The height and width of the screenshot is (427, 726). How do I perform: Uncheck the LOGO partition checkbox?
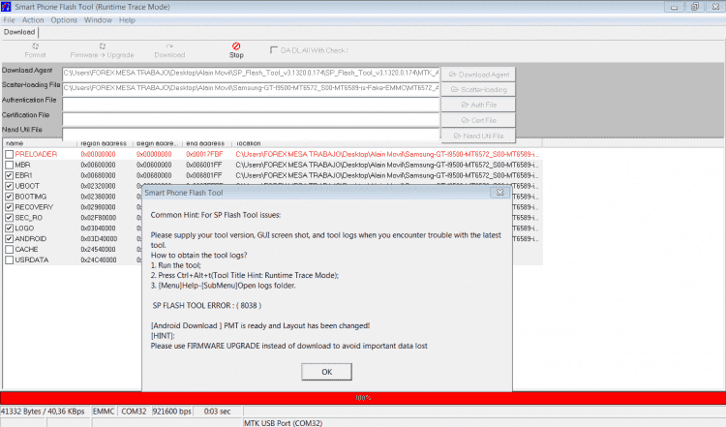tap(10, 229)
